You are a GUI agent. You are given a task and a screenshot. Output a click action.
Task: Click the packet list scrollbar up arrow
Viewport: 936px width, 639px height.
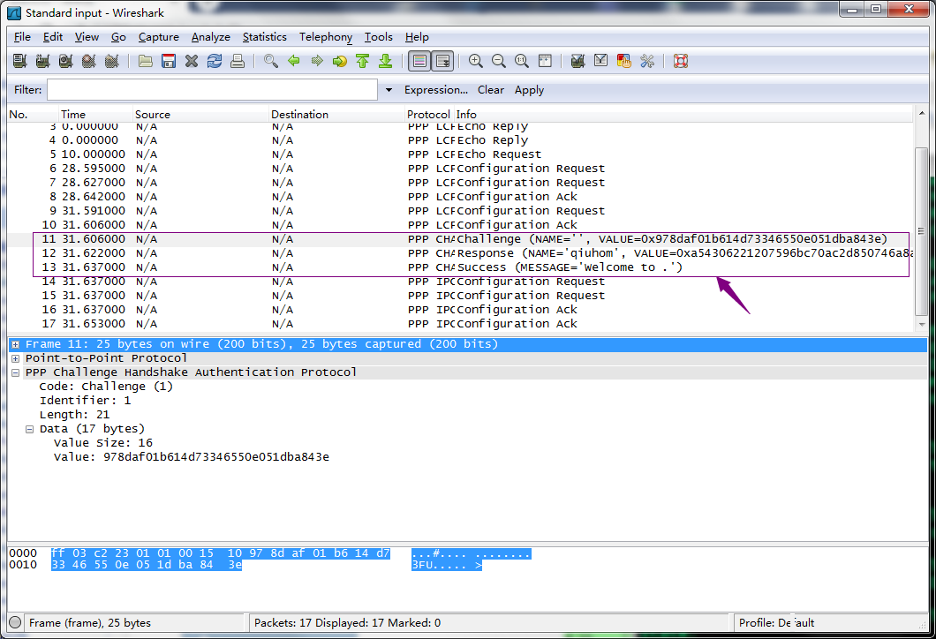[x=922, y=113]
